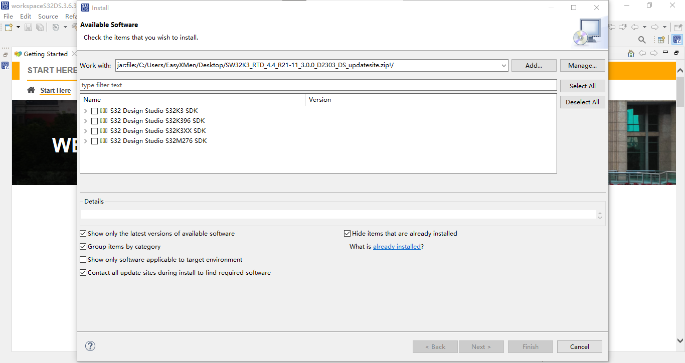Screen dimensions: 685x363
Task: Open the Work with combo box dropdown arrow
Action: [503, 66]
